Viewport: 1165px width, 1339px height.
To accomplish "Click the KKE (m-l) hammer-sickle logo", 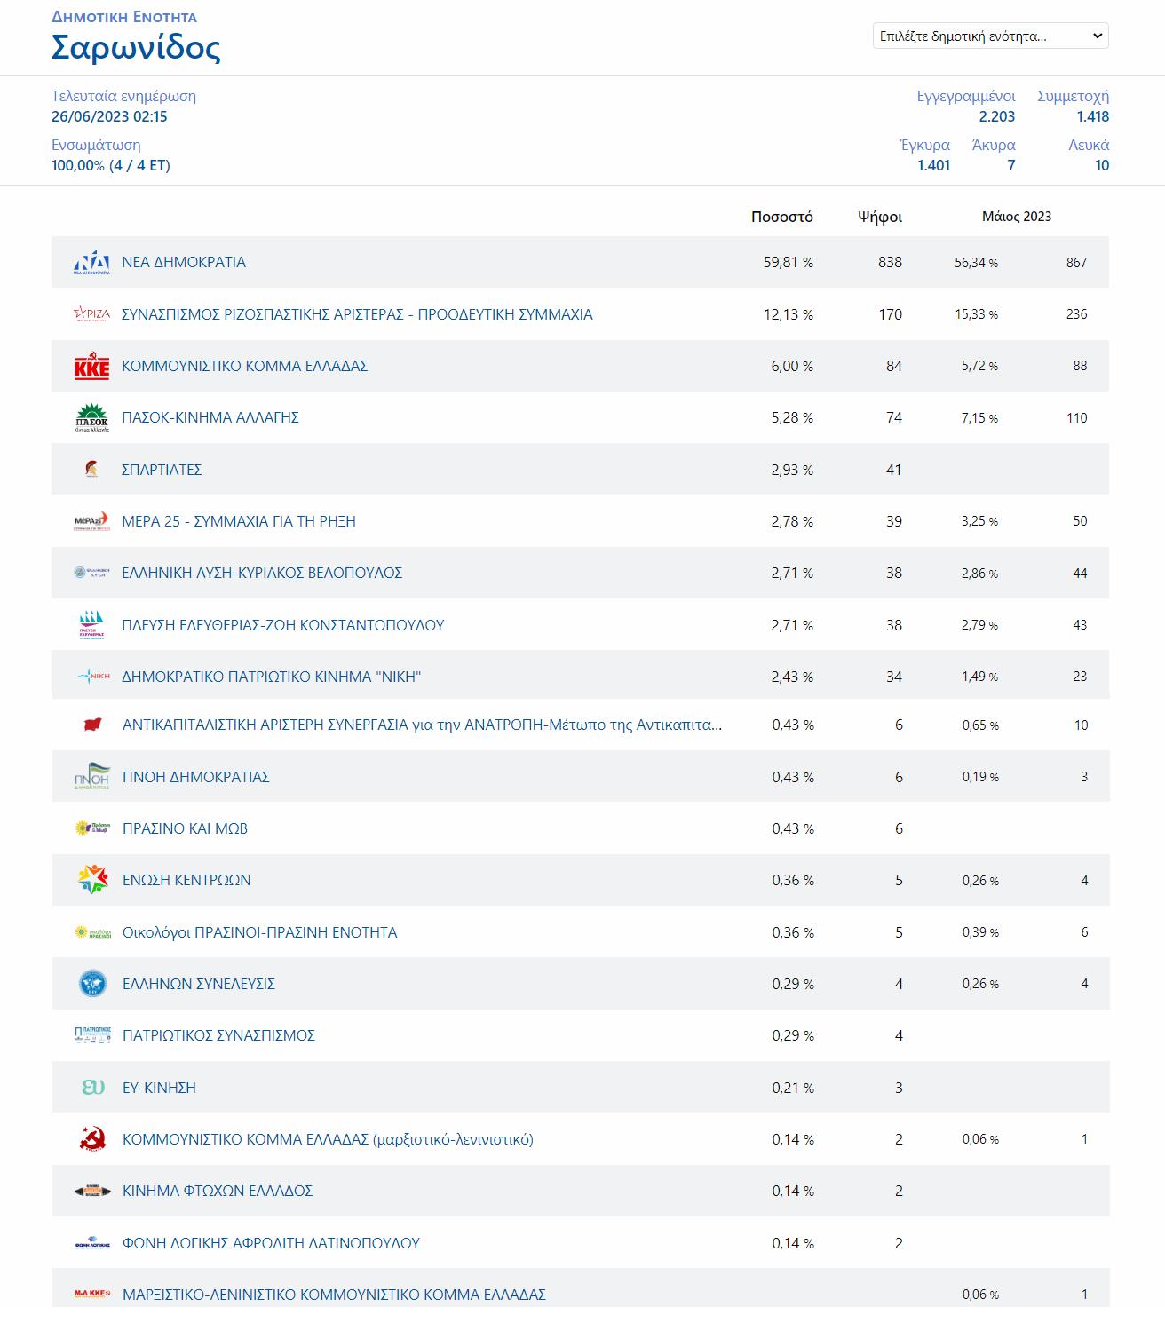I will tap(92, 1139).
